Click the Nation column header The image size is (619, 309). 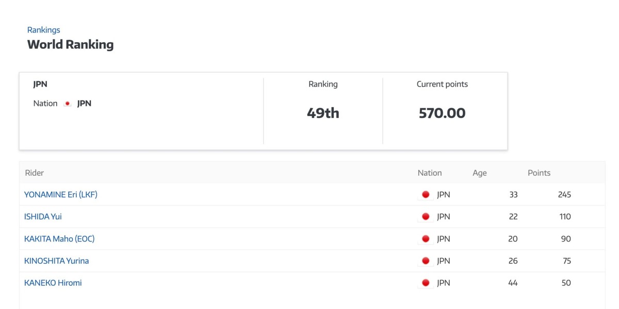(430, 173)
